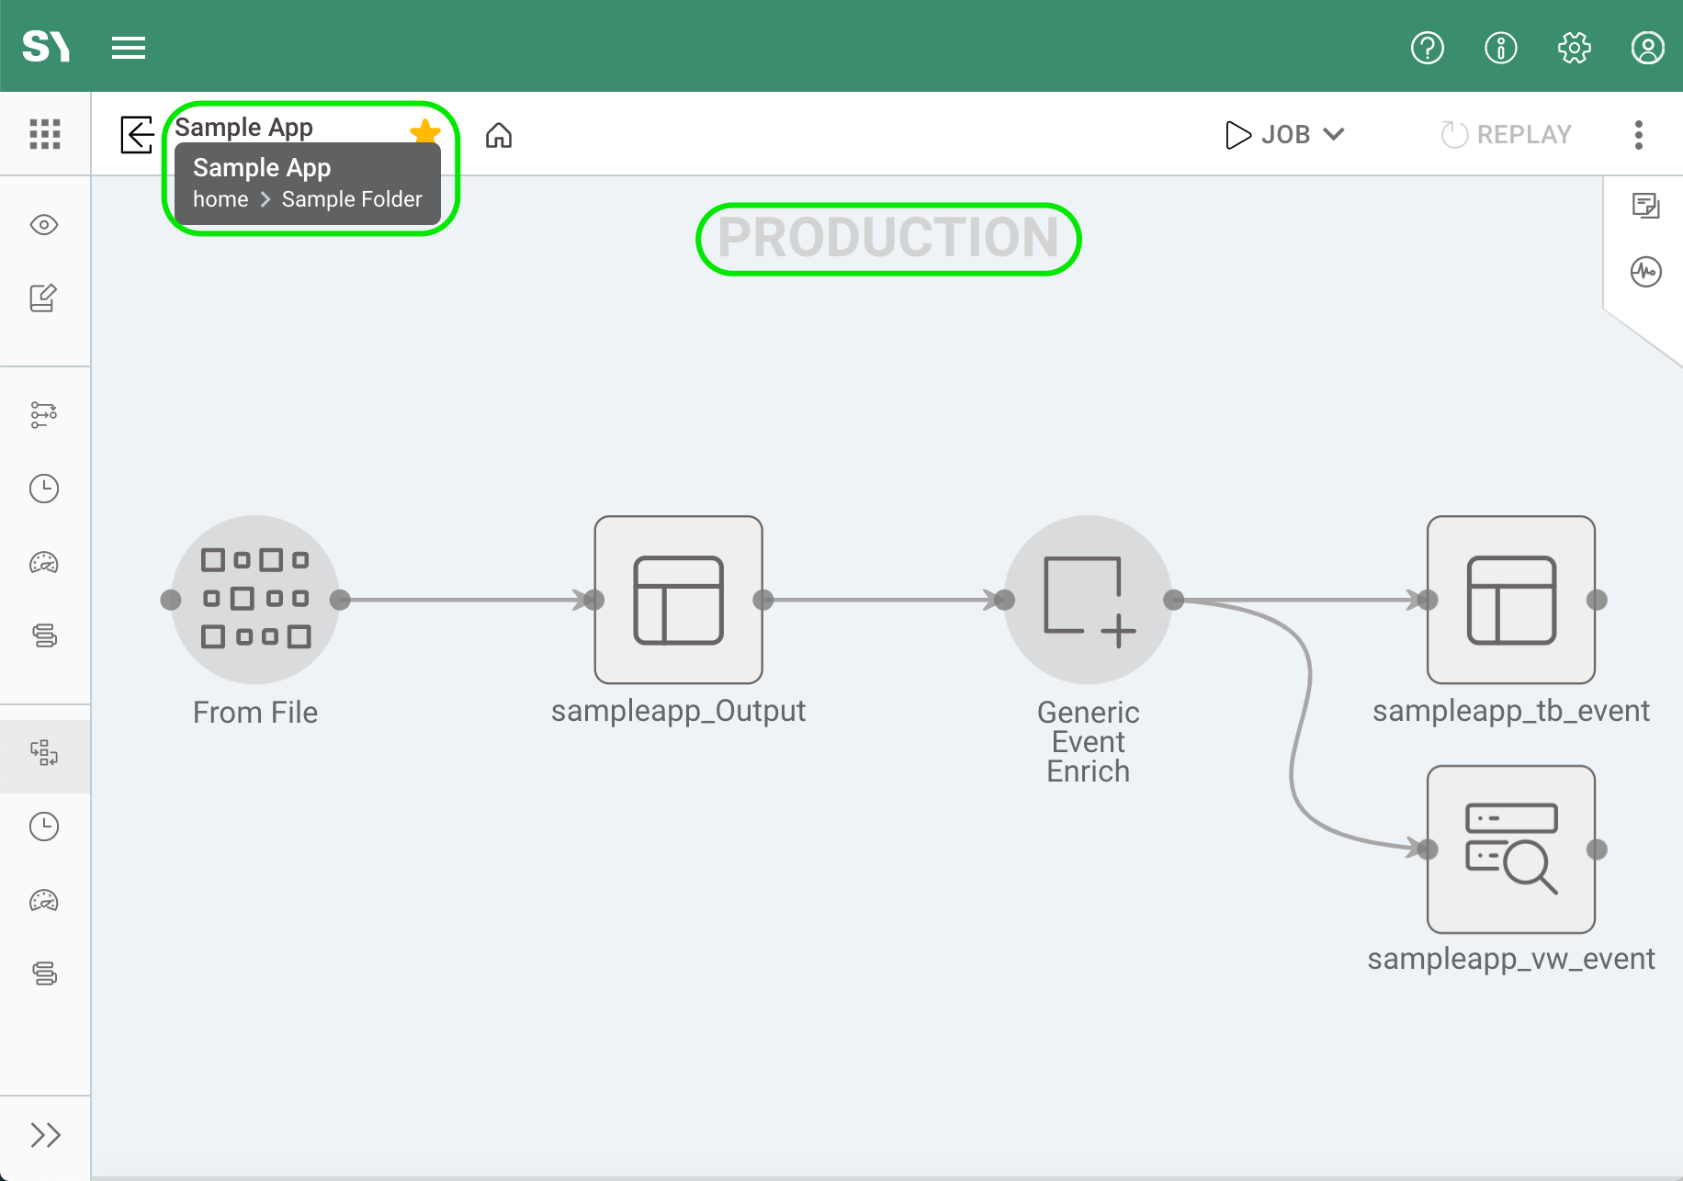Go to home via house icon

click(499, 136)
